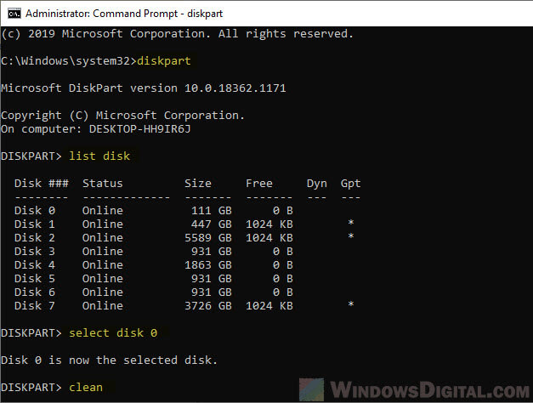Click the '447 GB' size of Disk 1
Viewport: 533px width, 403px height.
click(x=212, y=224)
